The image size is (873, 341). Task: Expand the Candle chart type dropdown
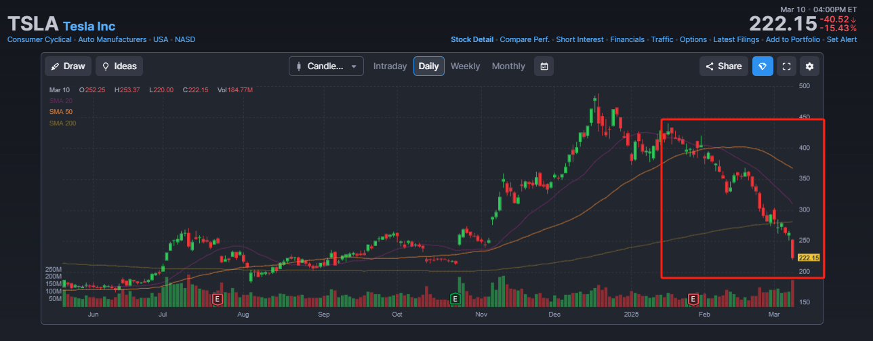pyautogui.click(x=326, y=66)
